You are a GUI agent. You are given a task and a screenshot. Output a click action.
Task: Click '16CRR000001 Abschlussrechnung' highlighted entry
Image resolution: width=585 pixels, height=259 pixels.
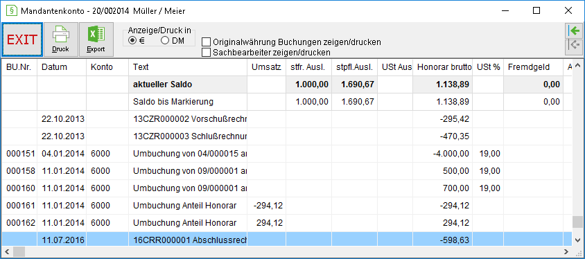click(x=190, y=240)
